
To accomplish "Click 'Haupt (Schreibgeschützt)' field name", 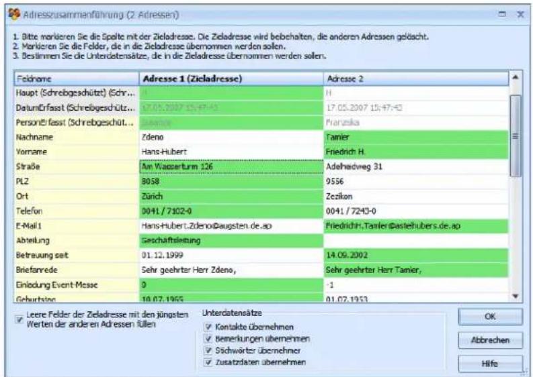I will tap(75, 93).
